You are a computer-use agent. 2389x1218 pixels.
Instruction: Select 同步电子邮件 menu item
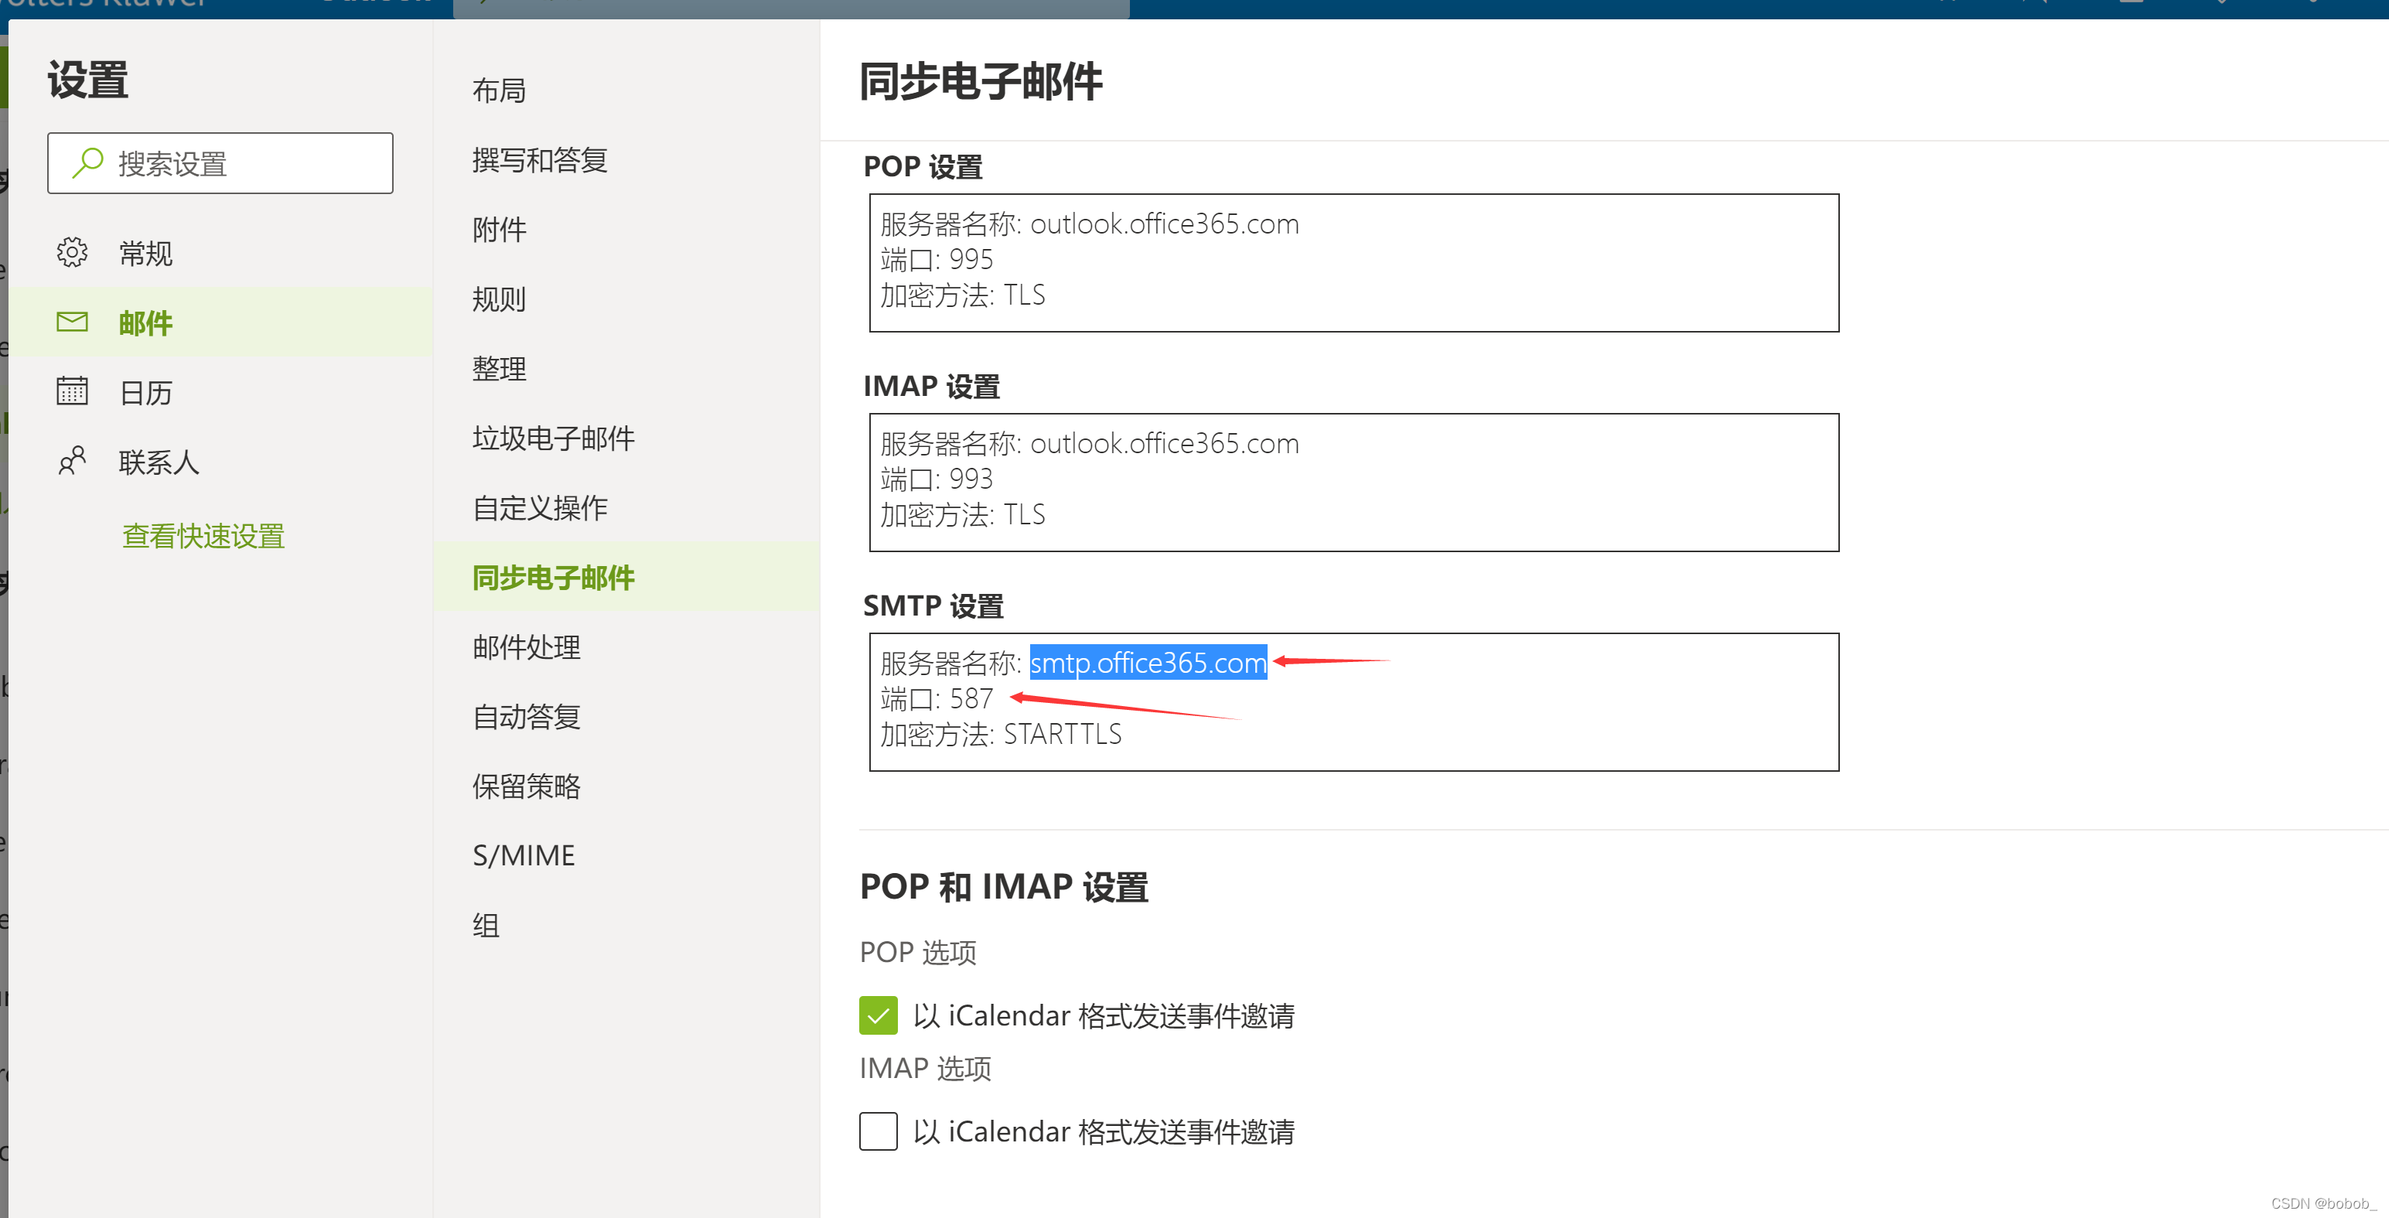[x=553, y=577]
